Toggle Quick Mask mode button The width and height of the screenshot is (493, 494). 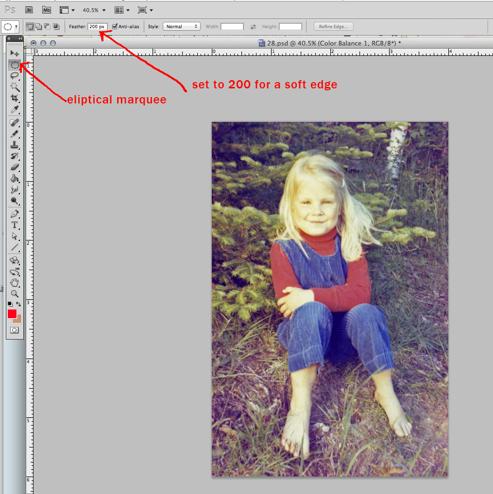14,330
